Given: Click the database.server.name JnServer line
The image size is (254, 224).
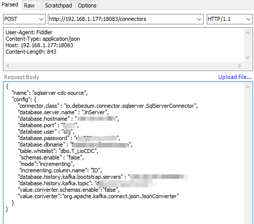Looking at the screenshot, I should coord(63,112).
